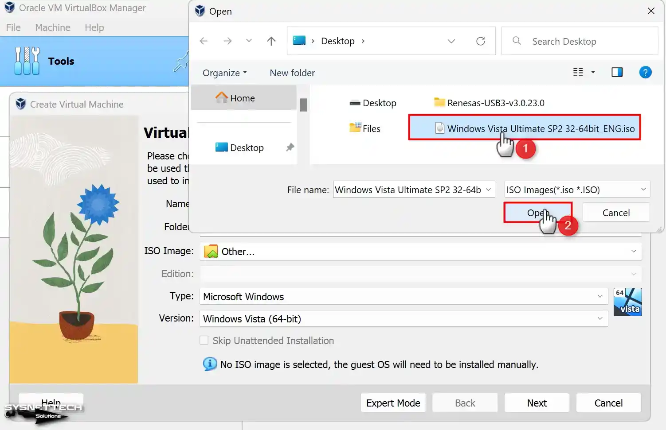Select Home in navigation pane

point(243,98)
